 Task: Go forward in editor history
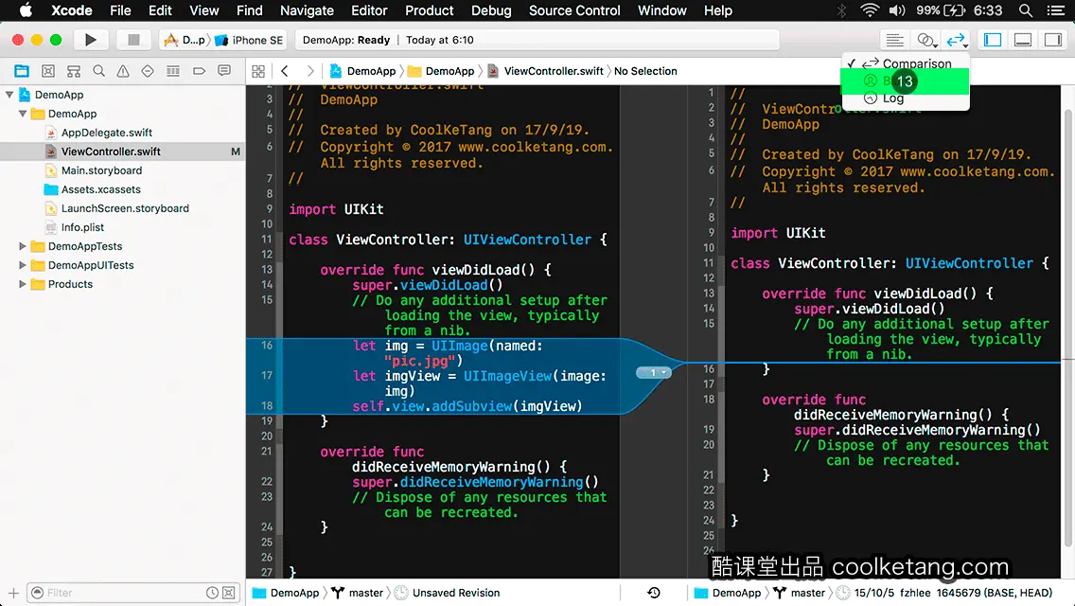pyautogui.click(x=309, y=71)
